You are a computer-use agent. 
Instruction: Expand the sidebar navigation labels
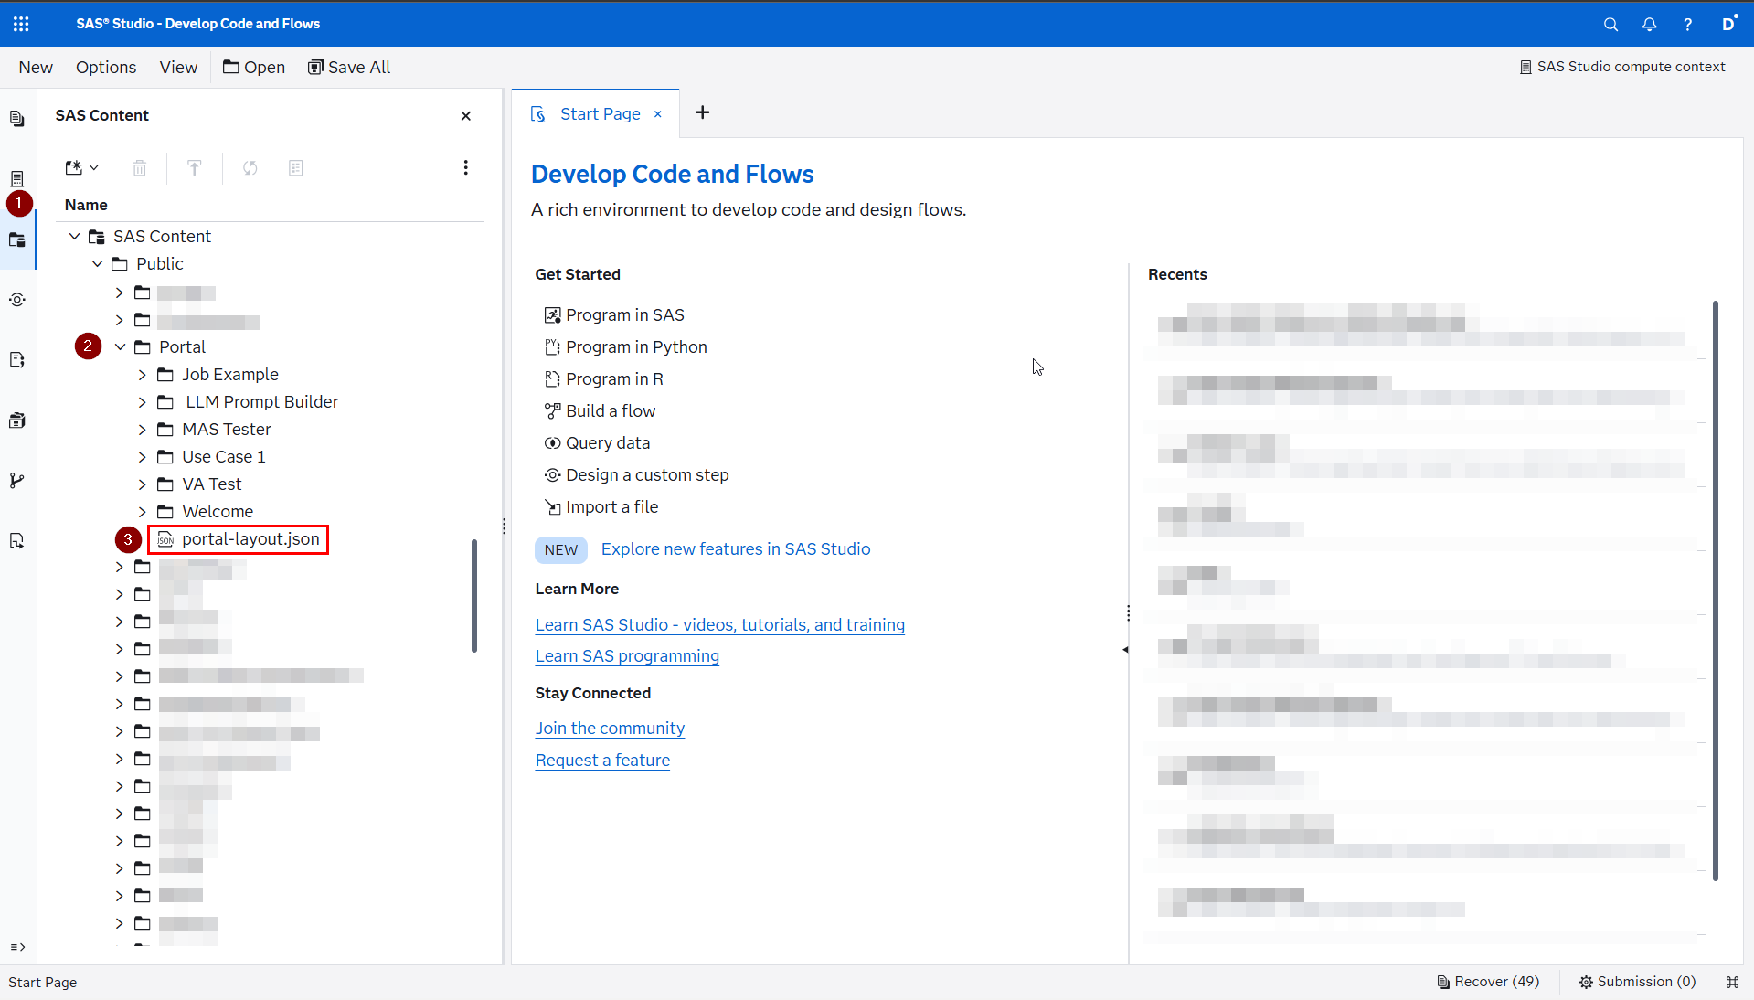17,947
